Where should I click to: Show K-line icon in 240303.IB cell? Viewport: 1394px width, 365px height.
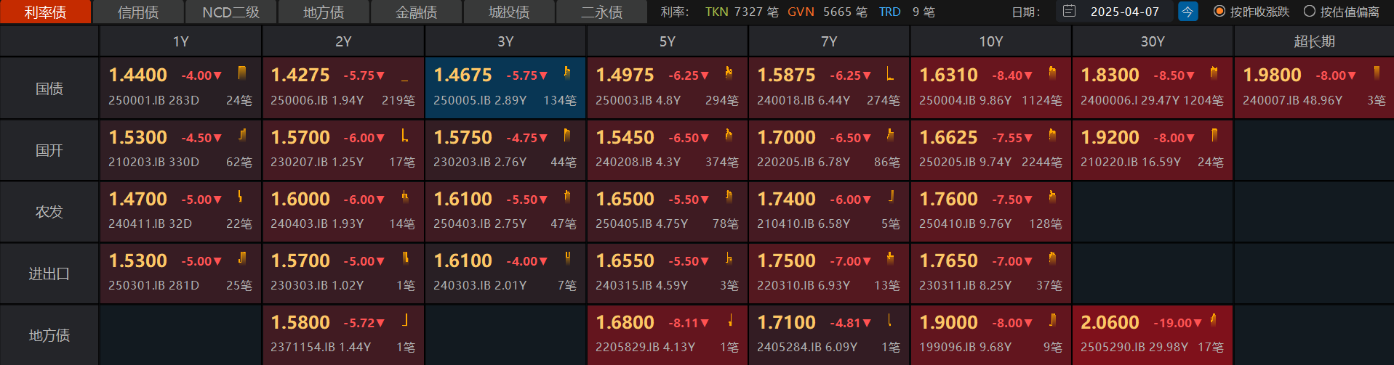tap(567, 259)
